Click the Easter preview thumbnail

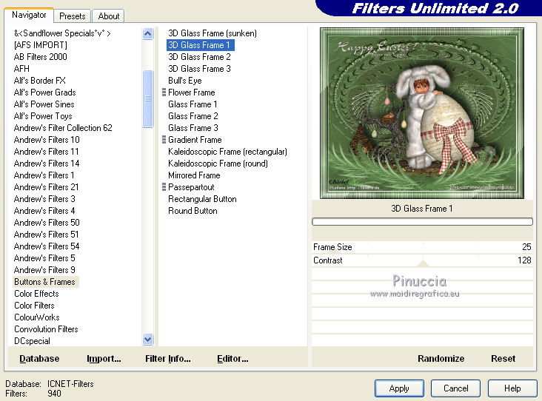422,113
